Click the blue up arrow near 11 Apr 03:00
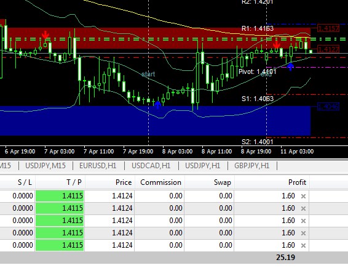This screenshot has width=348, height=273. coord(291,67)
